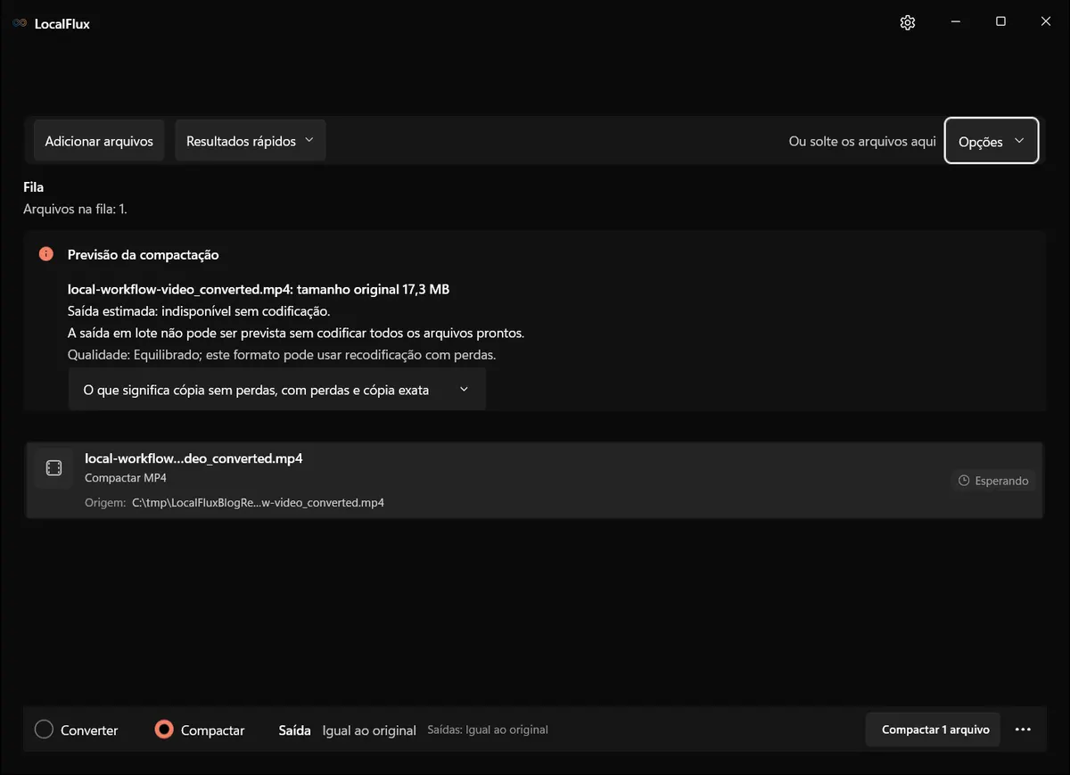The height and width of the screenshot is (775, 1070).
Task: Open the Opções dropdown
Action: click(x=992, y=141)
